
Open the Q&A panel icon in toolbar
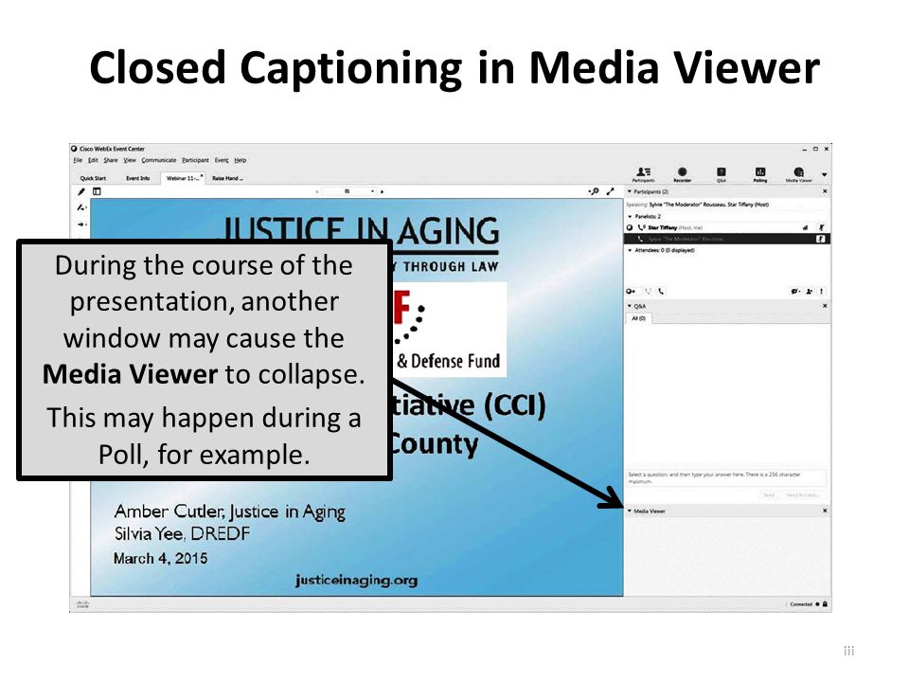coord(722,174)
